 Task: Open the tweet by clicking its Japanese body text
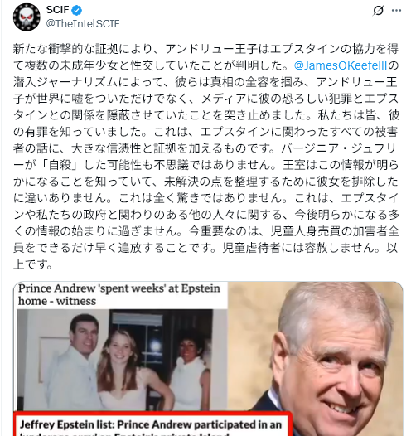(x=206, y=157)
